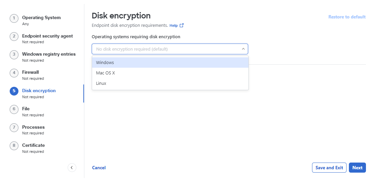Click the step 4 Firewall number badge
Screen dimensions: 377x182
point(14,73)
